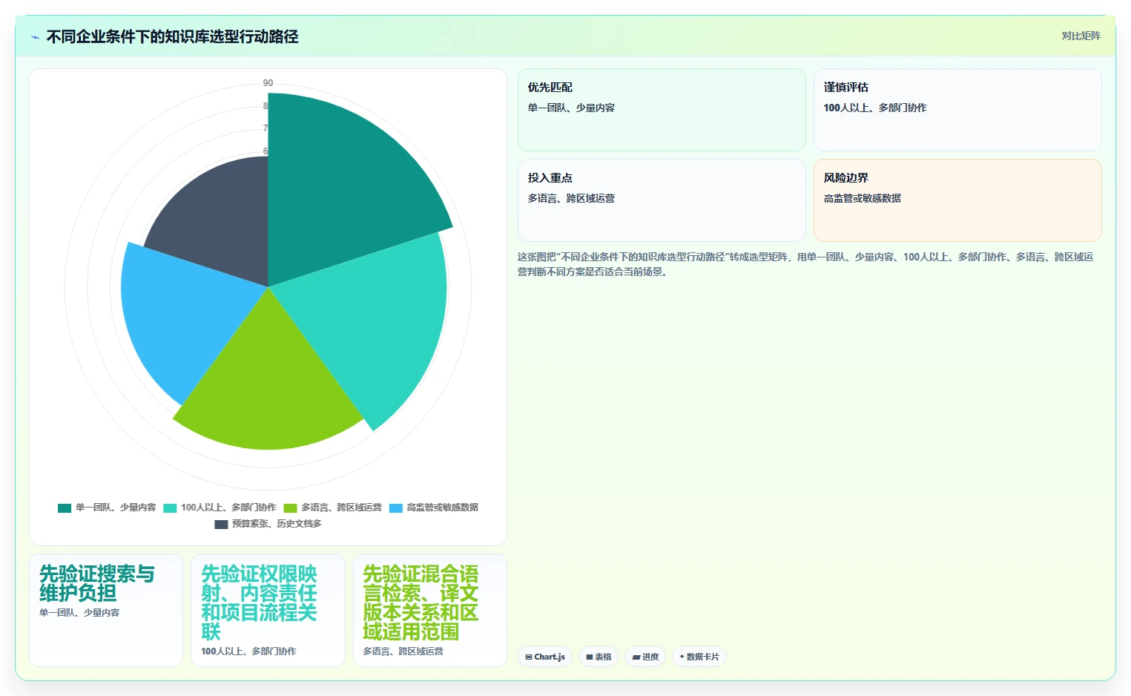Toggle the 100人以上、多部门协作 legend item
Screen dimensions: 1131x696
coord(220,508)
